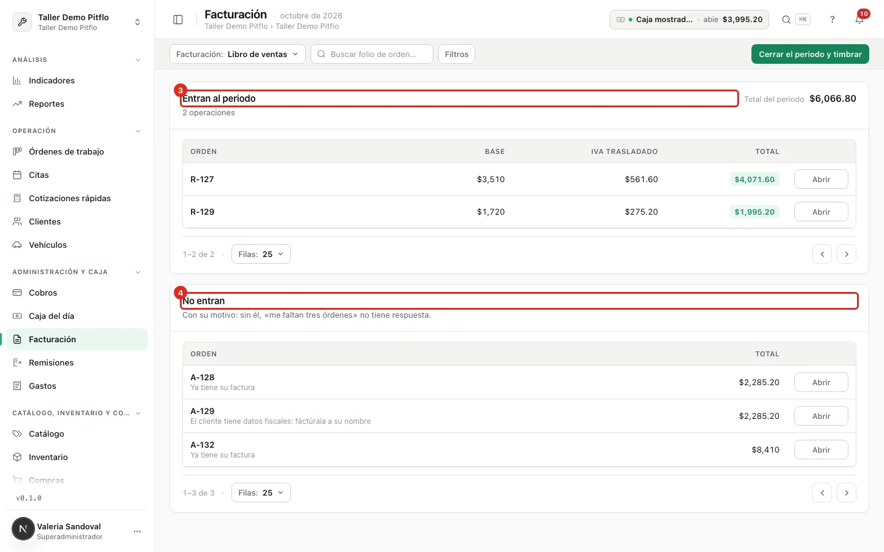Click the Indicadores chart icon
884x552 pixels.
(17, 80)
